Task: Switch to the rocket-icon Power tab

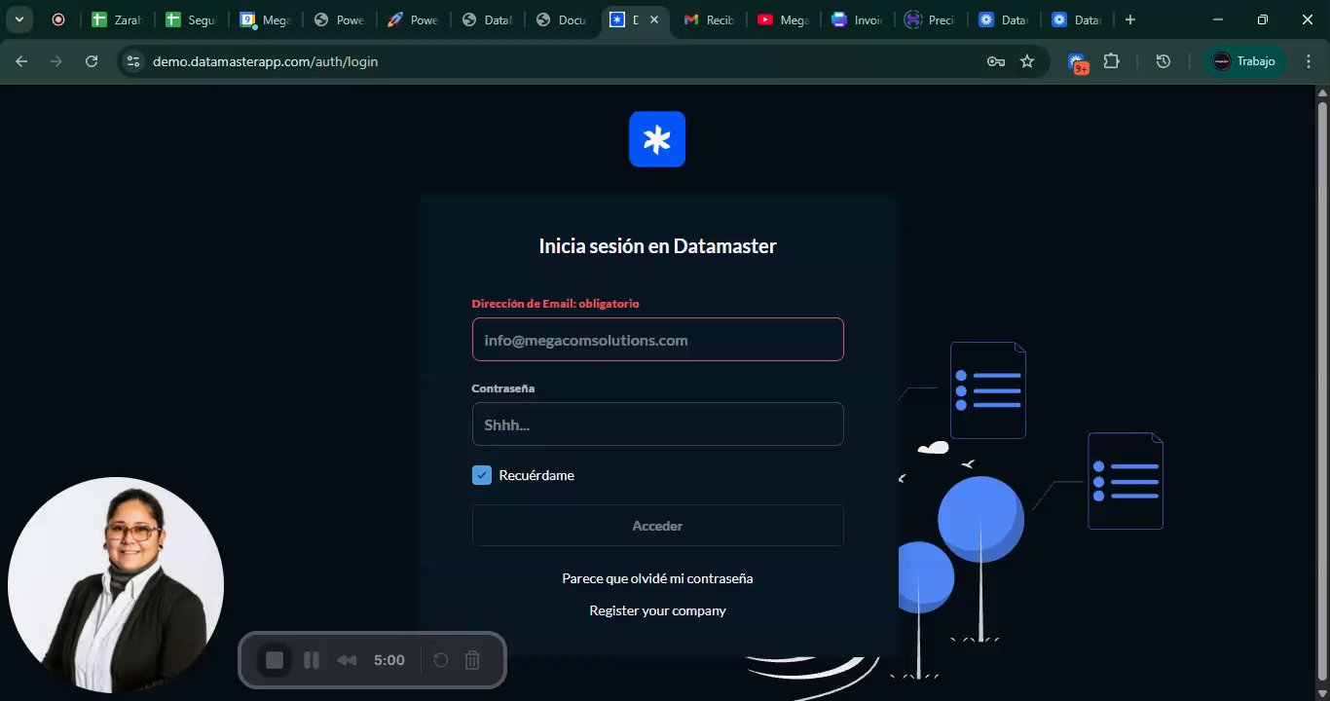Action: pos(413,19)
